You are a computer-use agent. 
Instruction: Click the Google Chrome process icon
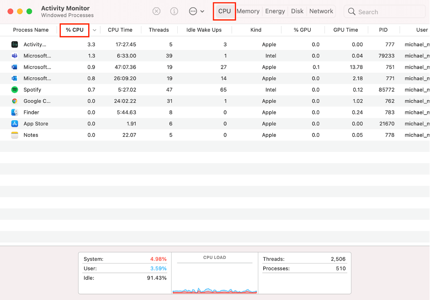(x=15, y=101)
